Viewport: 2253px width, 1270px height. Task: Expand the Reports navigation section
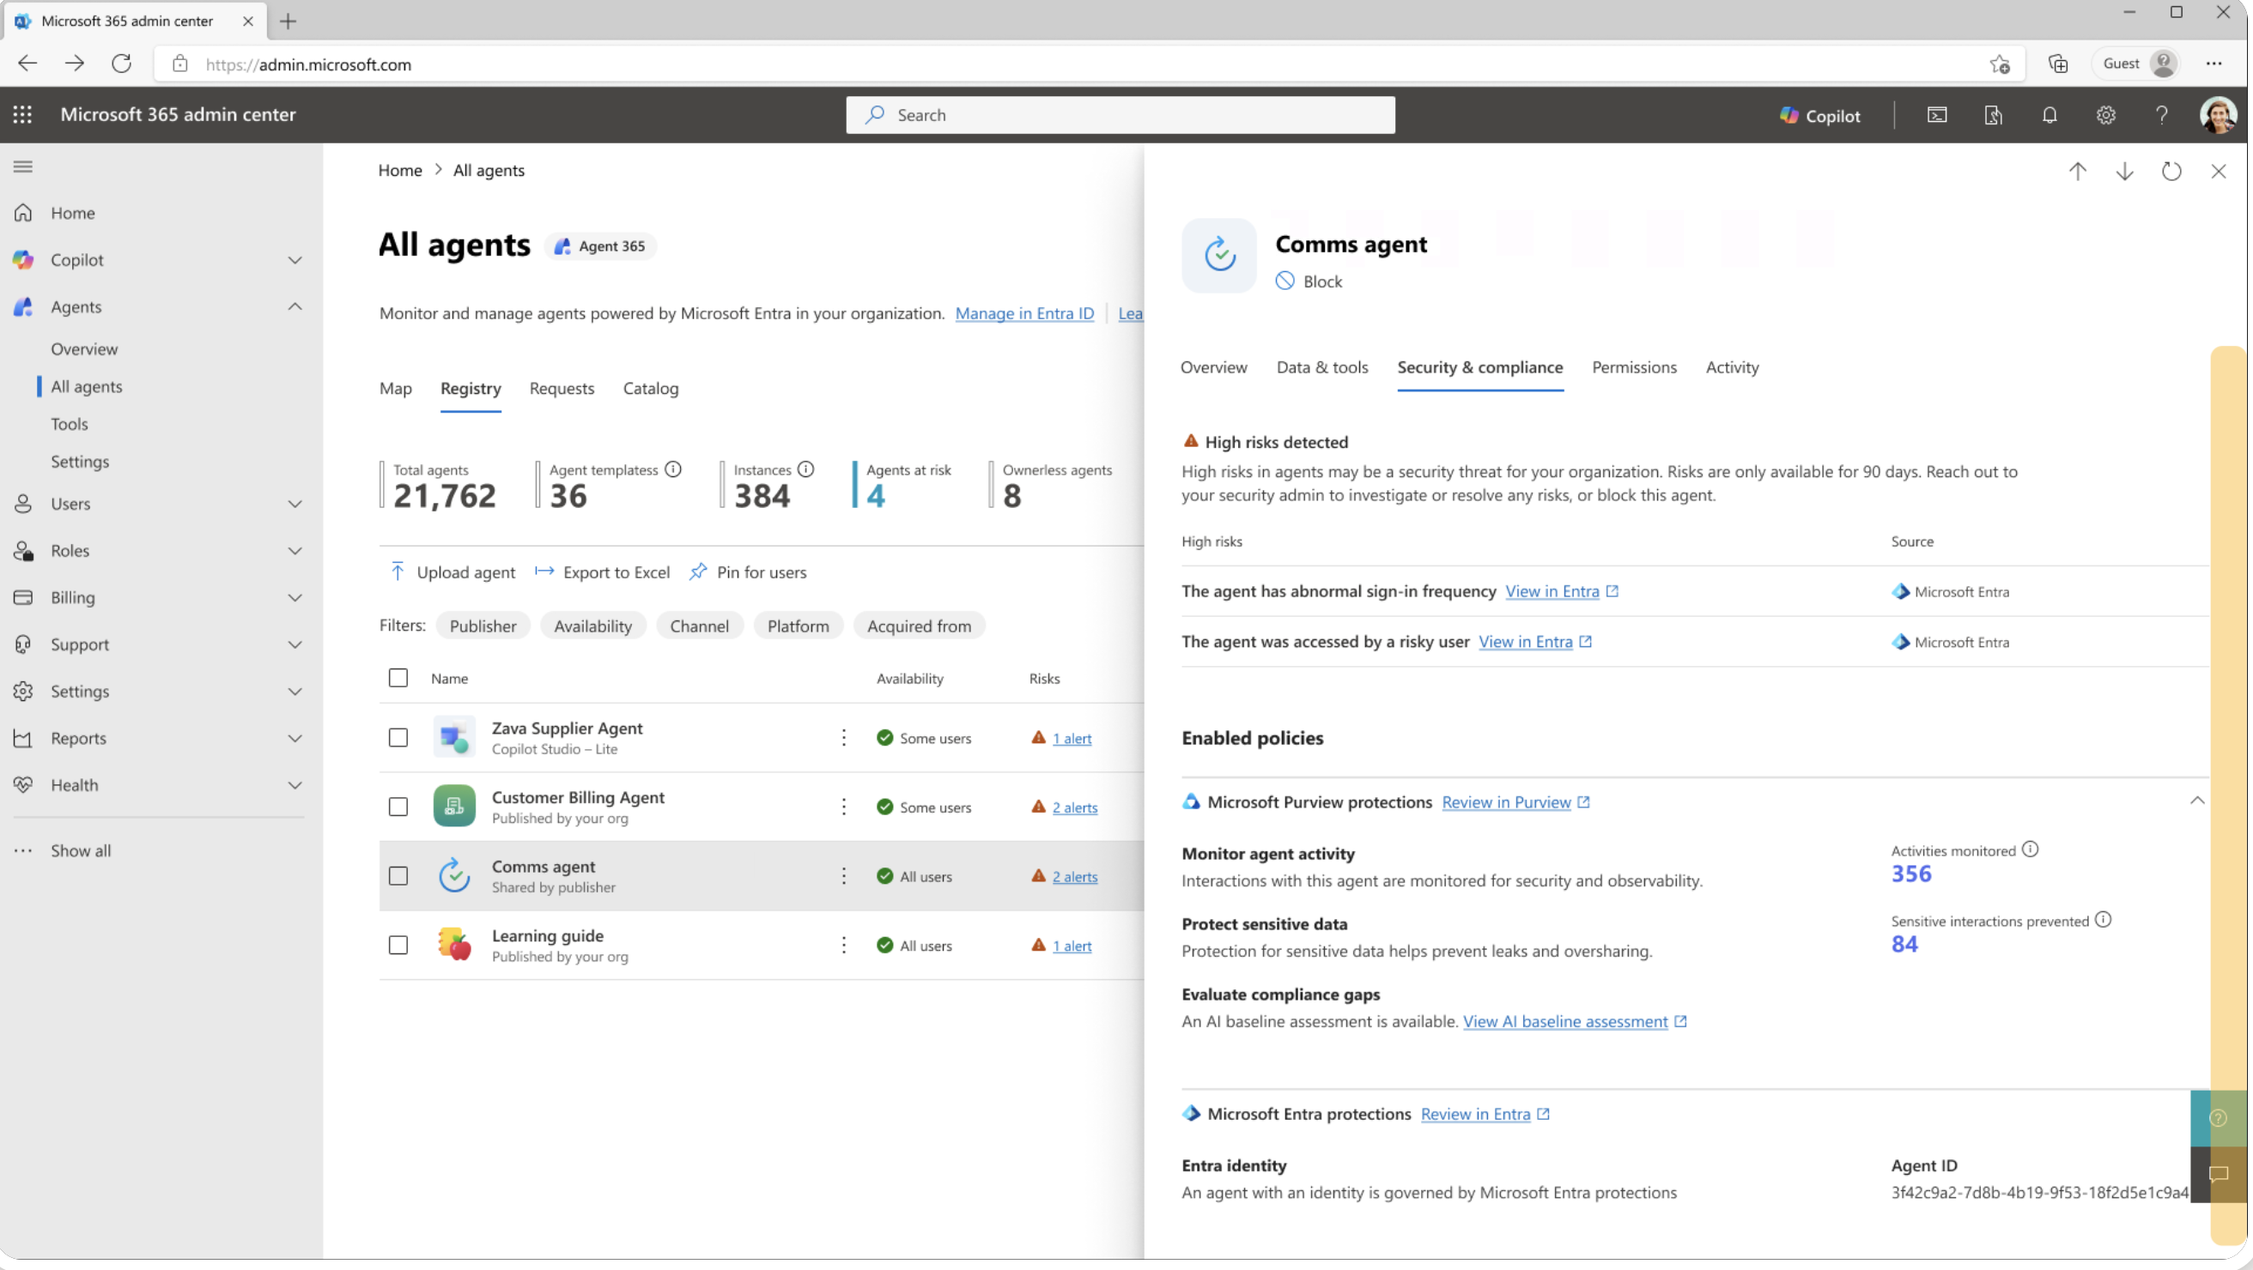295,739
